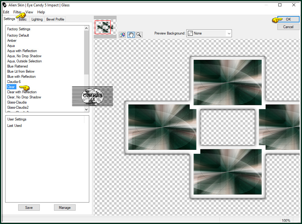This screenshot has width=302, height=224.
Task: Close the Eye Candy Glass dialog
Action: click(294, 5)
